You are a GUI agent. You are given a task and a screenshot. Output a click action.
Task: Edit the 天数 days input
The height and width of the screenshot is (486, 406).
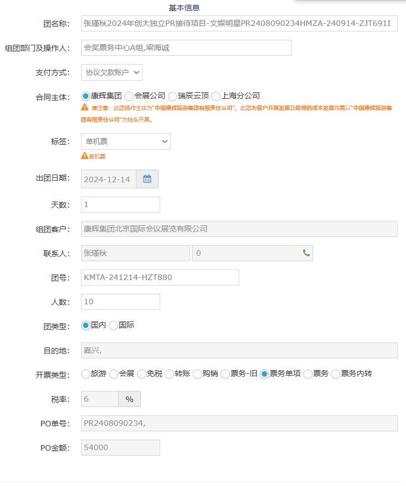click(x=120, y=204)
